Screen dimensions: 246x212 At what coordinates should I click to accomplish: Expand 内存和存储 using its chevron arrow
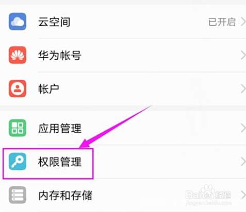coord(243,195)
